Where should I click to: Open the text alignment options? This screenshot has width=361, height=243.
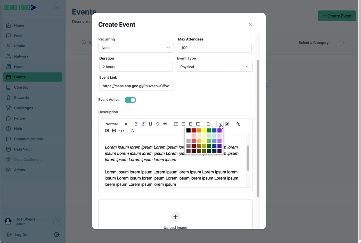[x=209, y=124]
